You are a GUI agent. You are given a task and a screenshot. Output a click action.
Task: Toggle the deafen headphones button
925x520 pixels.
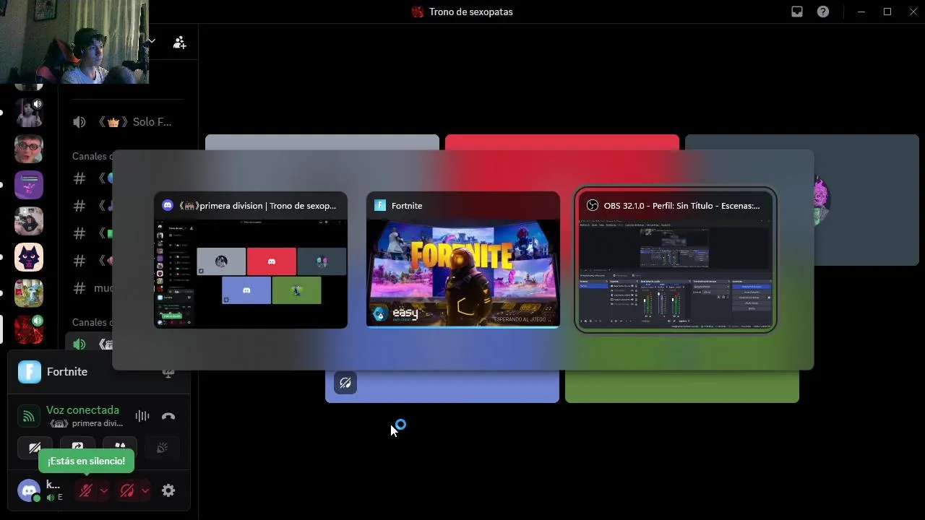click(127, 490)
